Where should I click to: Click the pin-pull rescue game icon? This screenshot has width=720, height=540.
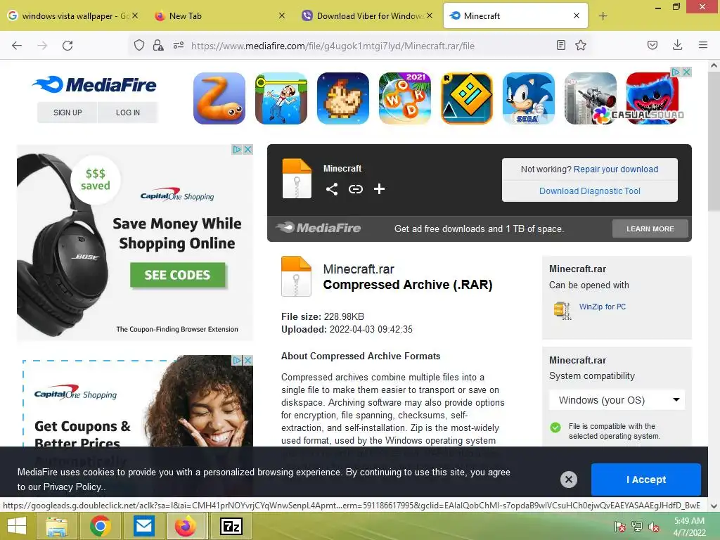(281, 98)
